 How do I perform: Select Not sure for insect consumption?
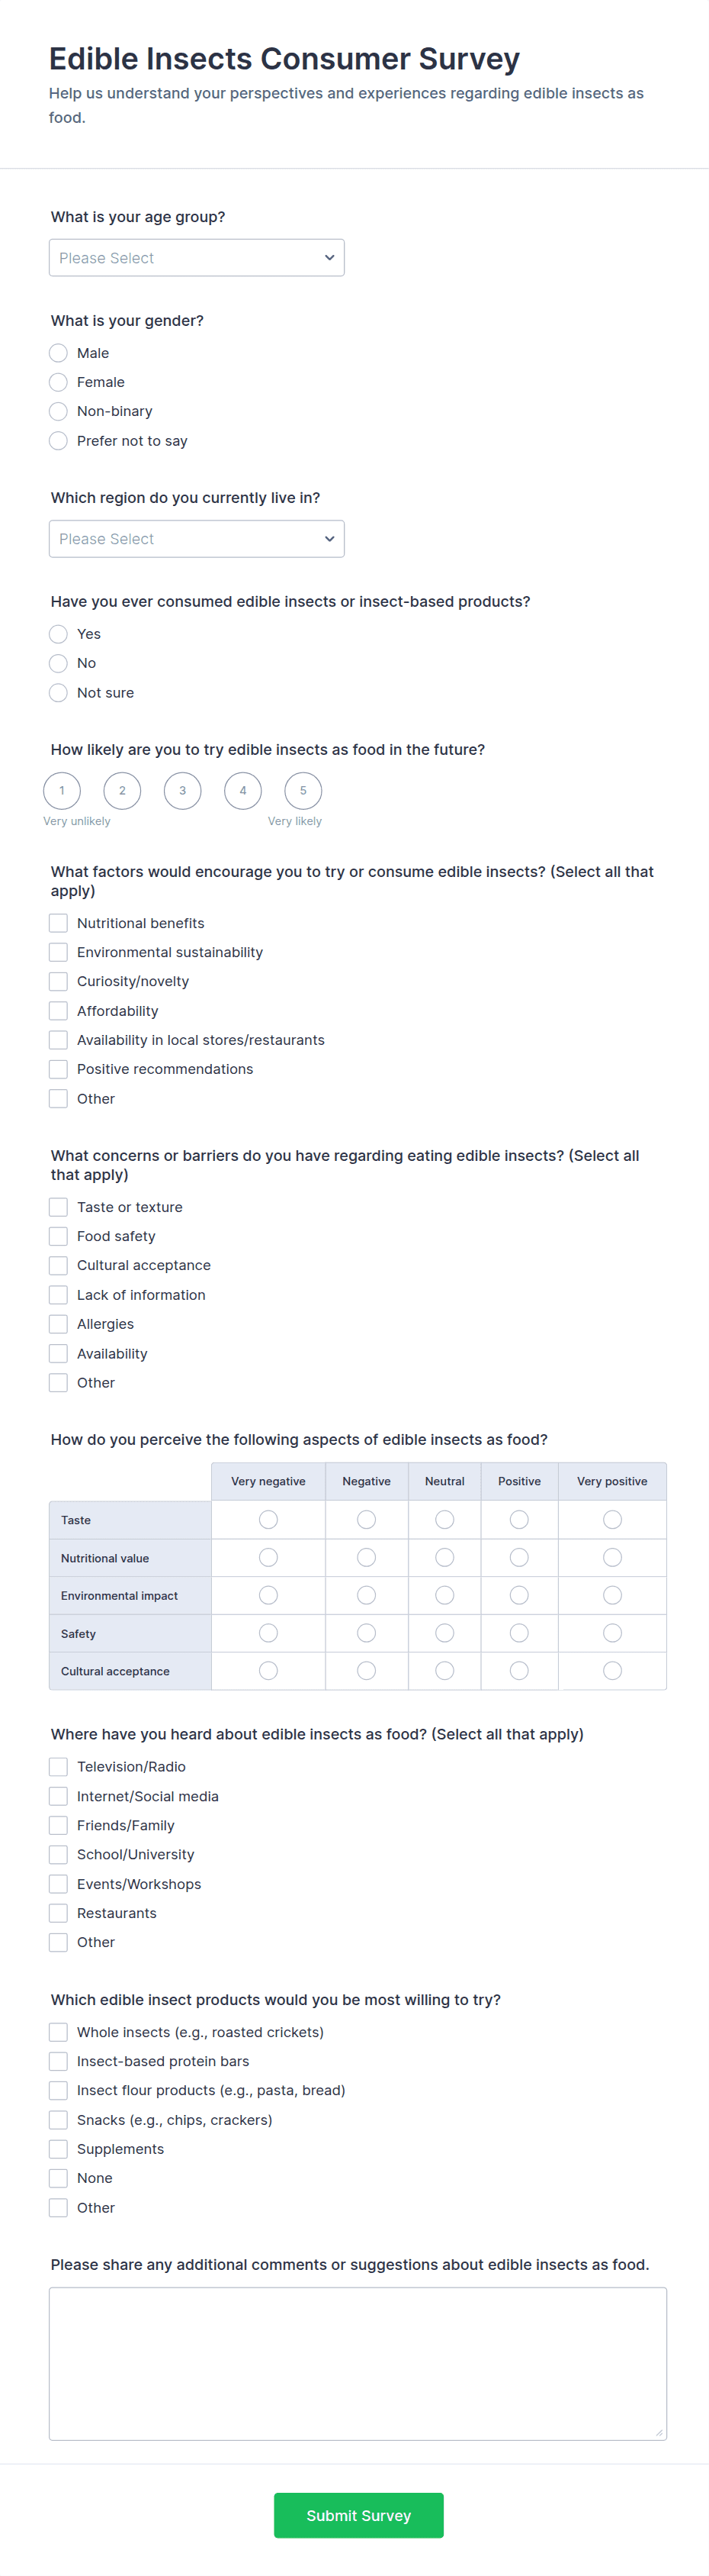(x=58, y=693)
